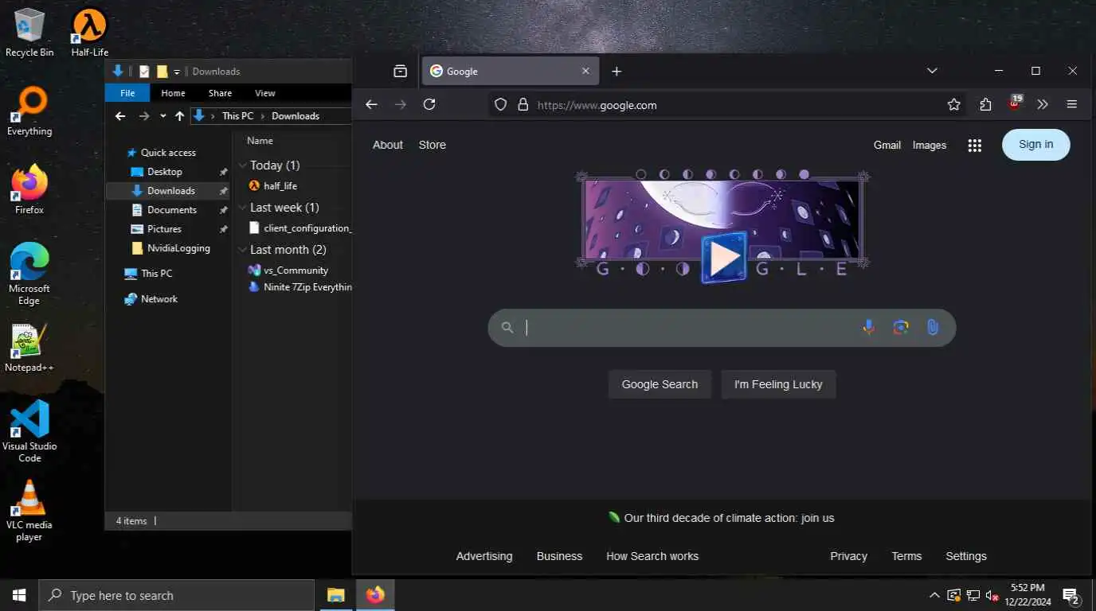Screen dimensions: 1096x611
Task: Open the notification center icon
Action: click(1071, 596)
